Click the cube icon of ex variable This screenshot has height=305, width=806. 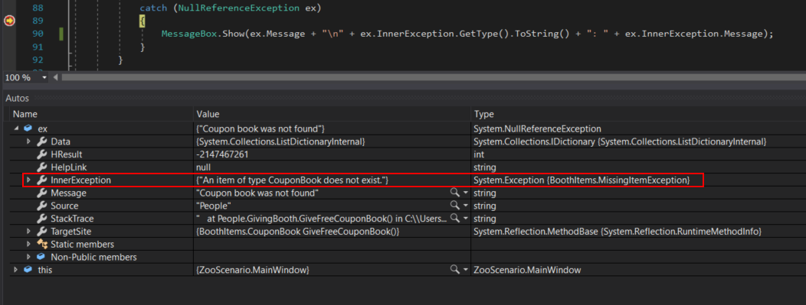(x=28, y=128)
